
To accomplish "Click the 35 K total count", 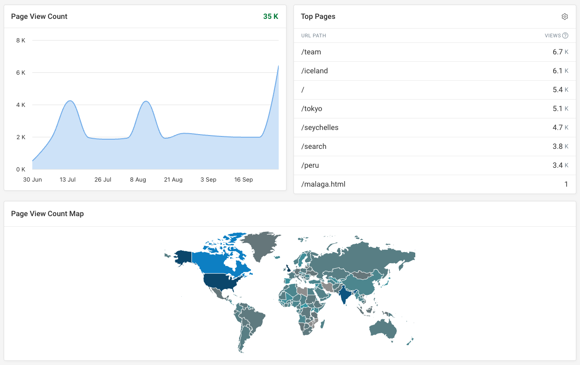I will click(270, 16).
